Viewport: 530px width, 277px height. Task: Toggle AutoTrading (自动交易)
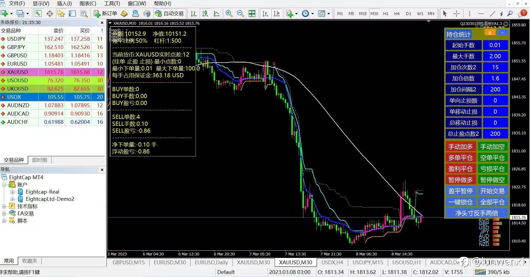(x=169, y=13)
